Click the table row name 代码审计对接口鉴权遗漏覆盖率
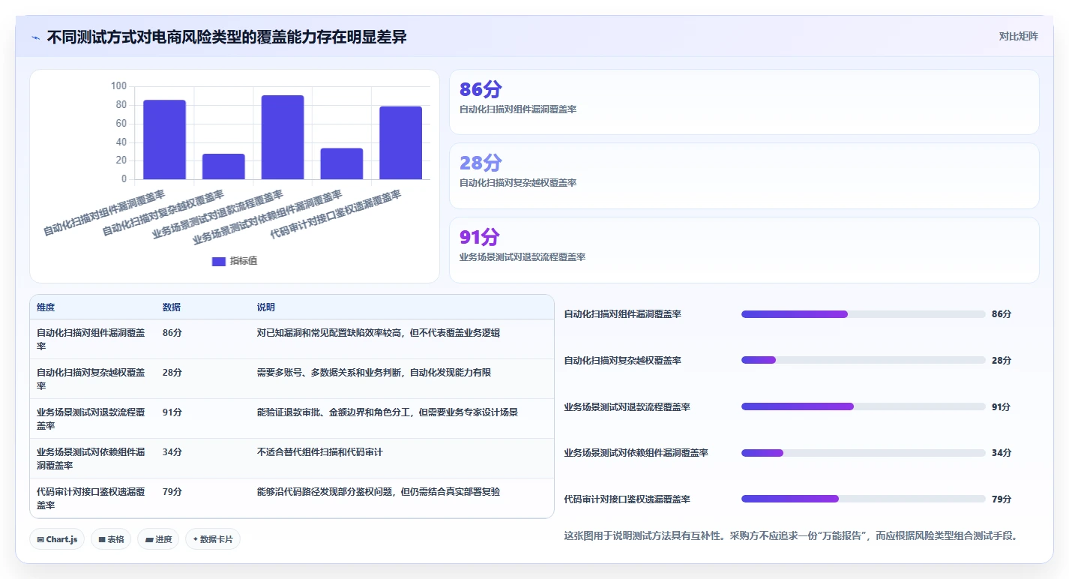1069x579 pixels. click(91, 499)
